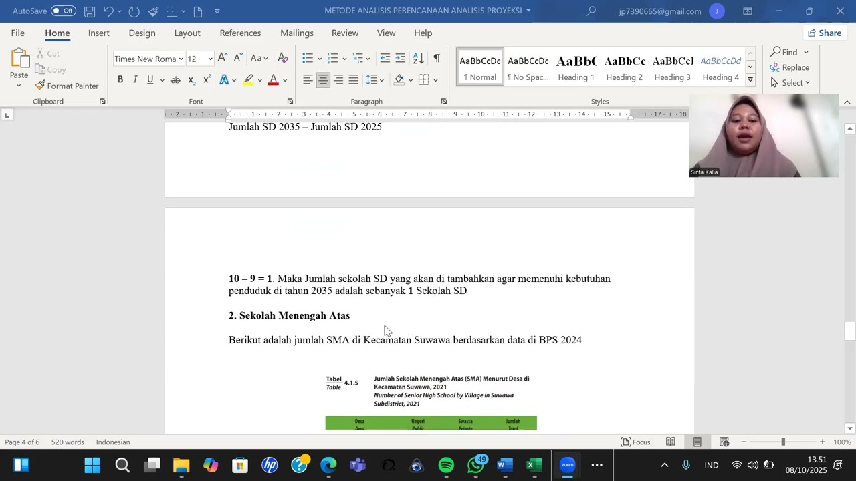Switch to Read Mode view icon
Viewport: 856px width, 481px height.
670,442
